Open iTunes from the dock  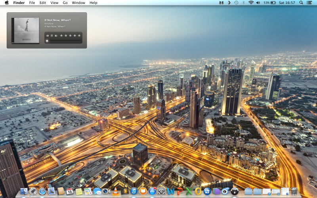[x=134, y=192]
